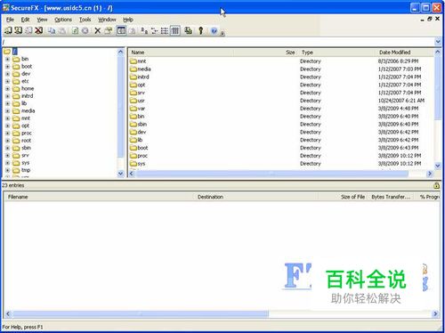Switch to List view
This screenshot has width=445, height=333.
pyautogui.click(x=165, y=30)
